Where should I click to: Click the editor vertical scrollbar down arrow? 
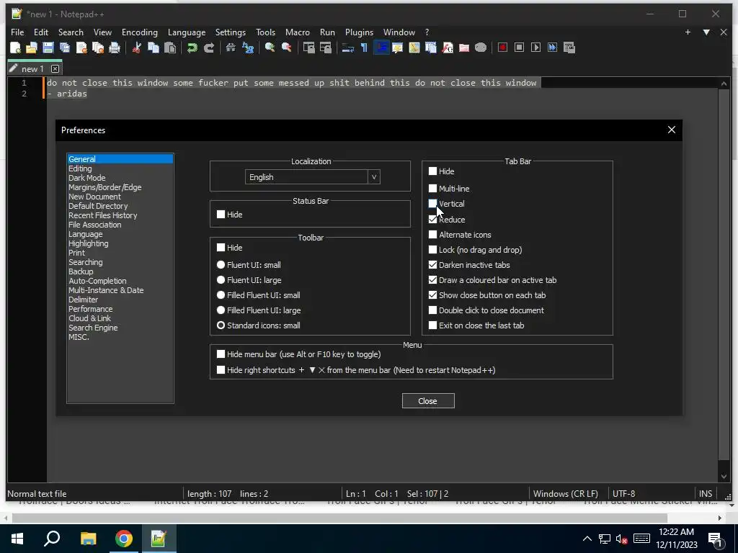coord(724,477)
